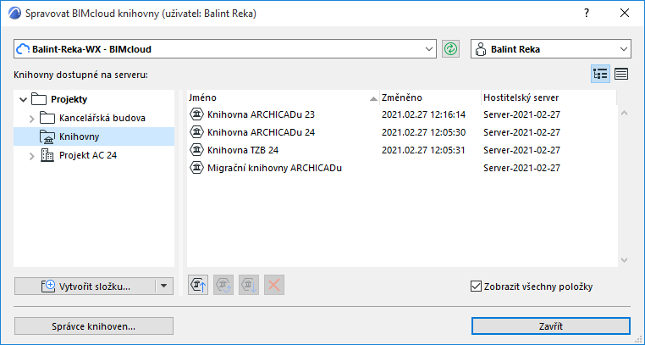Image resolution: width=645 pixels, height=345 pixels.
Task: Click library icon beside Knihovna ARCHICADu 23
Action: [x=197, y=114]
